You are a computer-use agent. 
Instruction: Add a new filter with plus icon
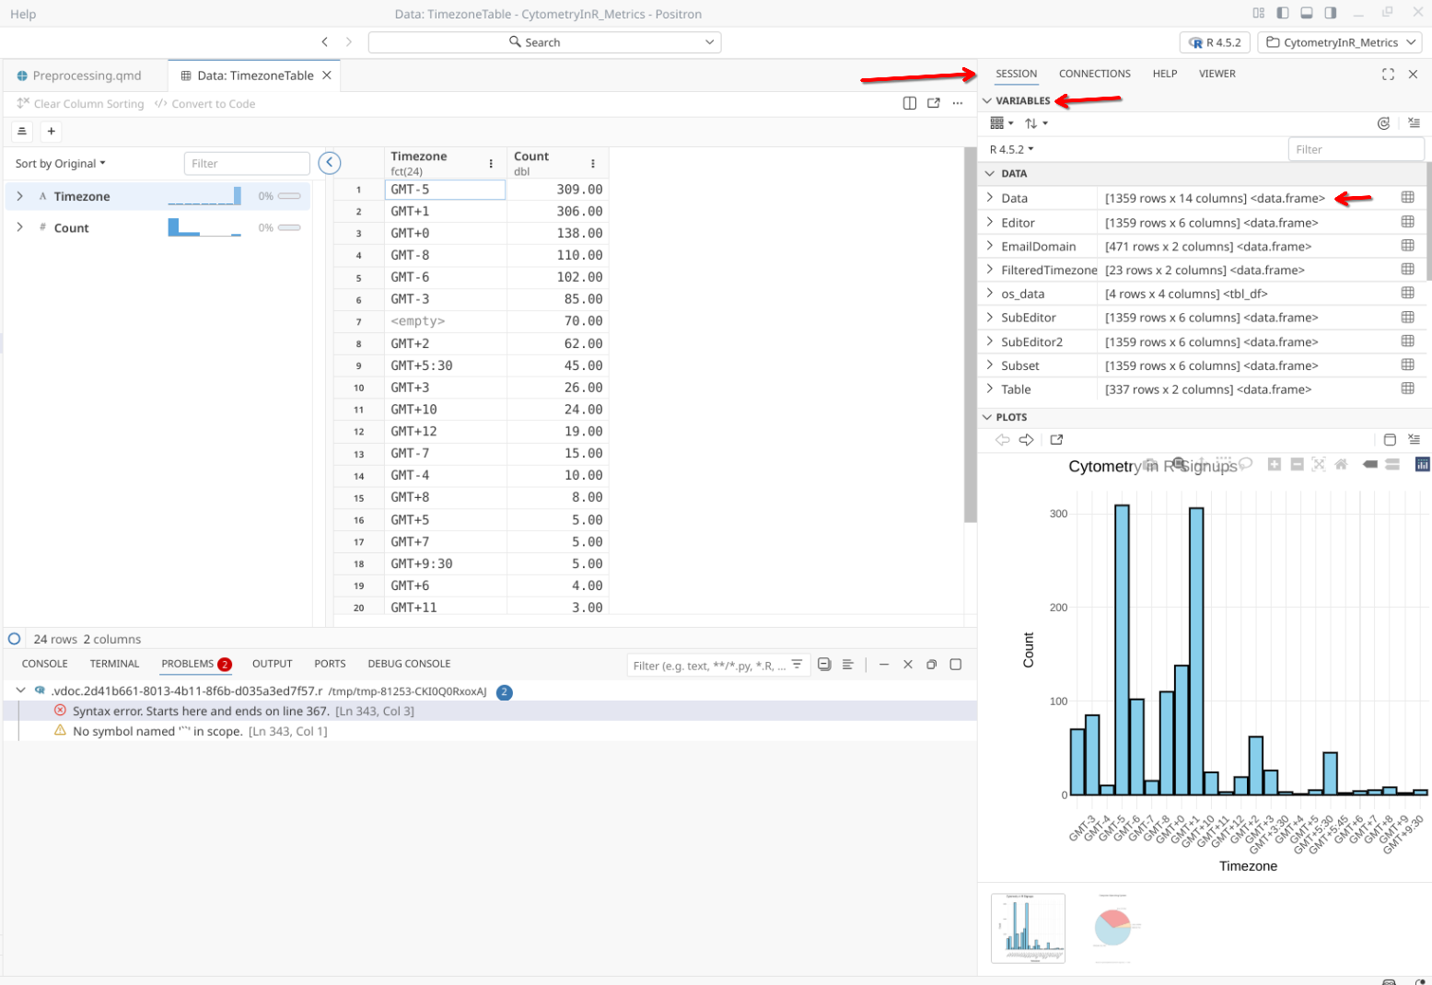coord(52,132)
